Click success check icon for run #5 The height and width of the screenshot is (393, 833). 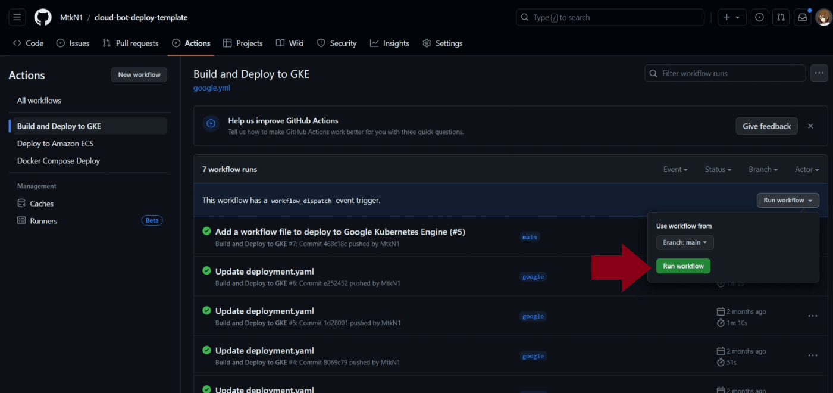click(x=206, y=310)
